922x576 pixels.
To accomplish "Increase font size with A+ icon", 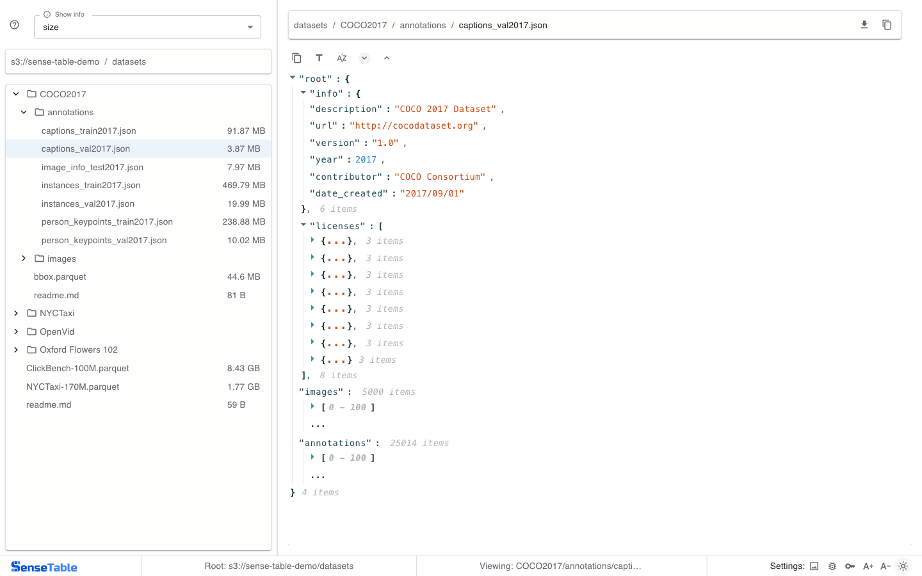I will coord(868,566).
